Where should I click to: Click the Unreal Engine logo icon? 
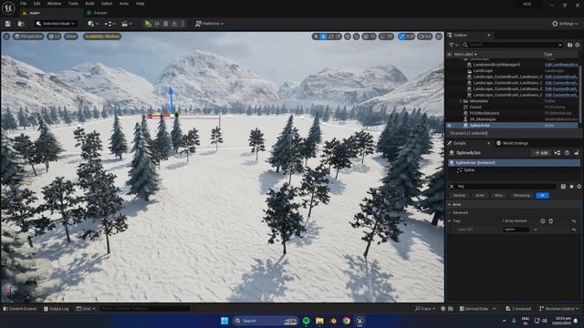point(8,7)
